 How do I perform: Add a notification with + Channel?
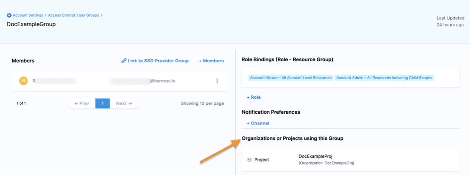click(258, 123)
